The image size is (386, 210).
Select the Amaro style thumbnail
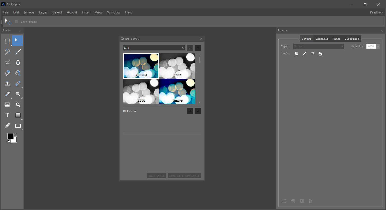pos(177,92)
